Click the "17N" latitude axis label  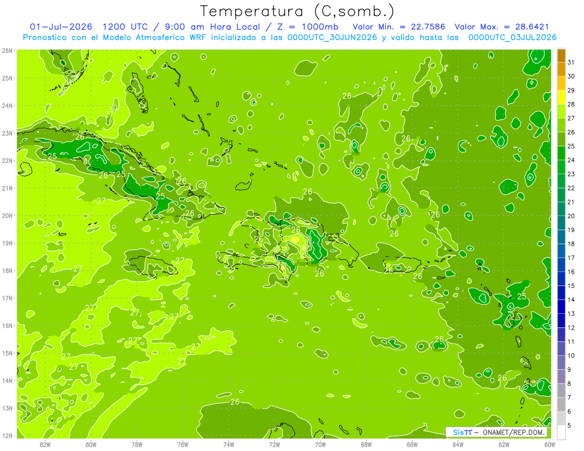pyautogui.click(x=7, y=298)
